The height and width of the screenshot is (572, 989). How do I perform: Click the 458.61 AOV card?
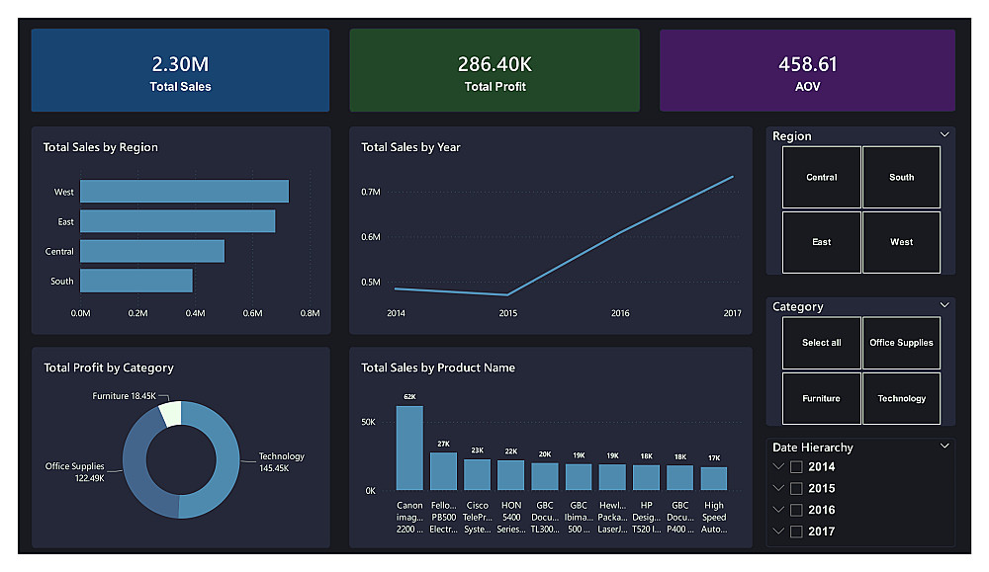click(807, 70)
